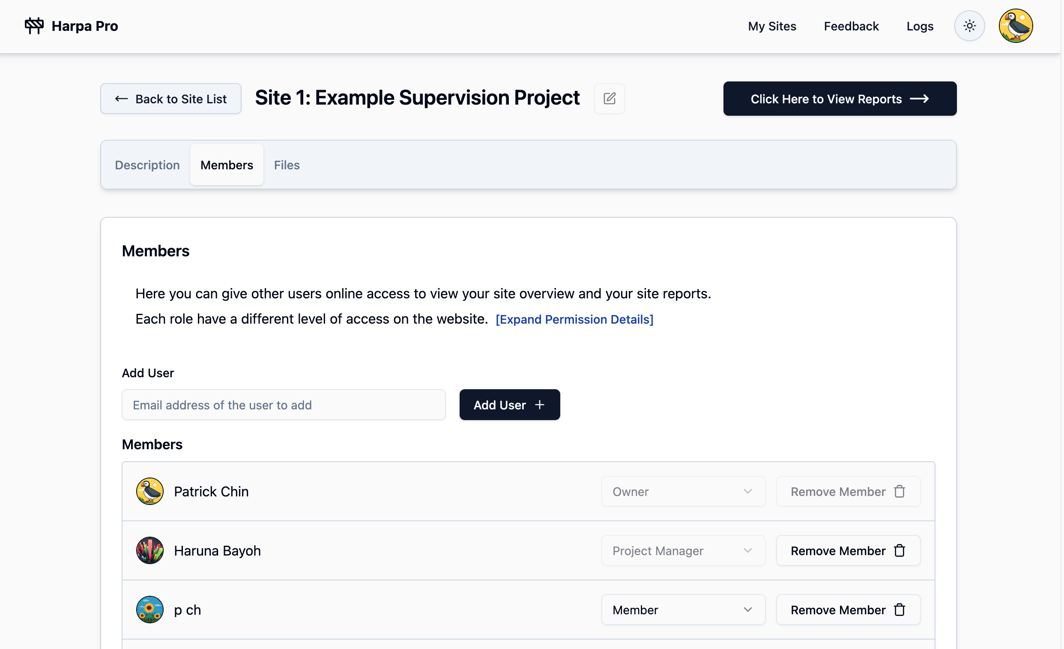The image size is (1064, 649).
Task: Remove member p ch
Action: point(848,610)
